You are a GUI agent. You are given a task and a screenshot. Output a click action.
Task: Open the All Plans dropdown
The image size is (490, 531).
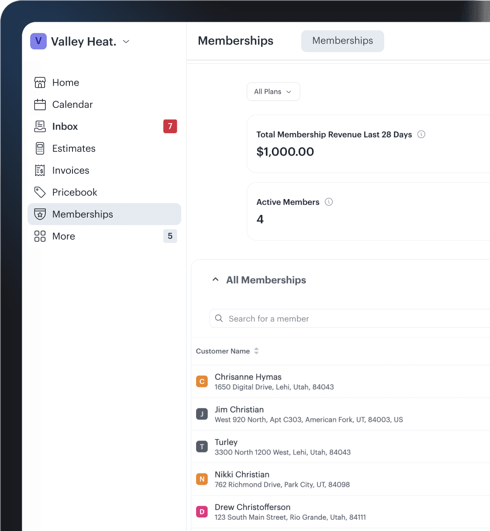pyautogui.click(x=273, y=92)
